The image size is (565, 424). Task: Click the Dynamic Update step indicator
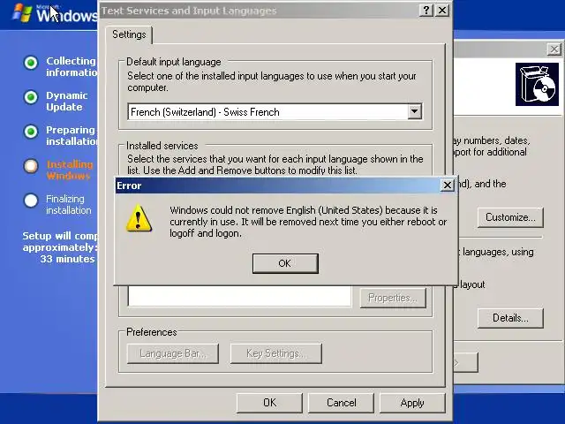pyautogui.click(x=31, y=97)
